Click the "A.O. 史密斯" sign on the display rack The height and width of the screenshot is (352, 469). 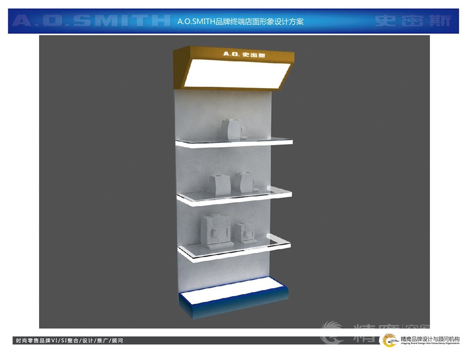pos(244,54)
